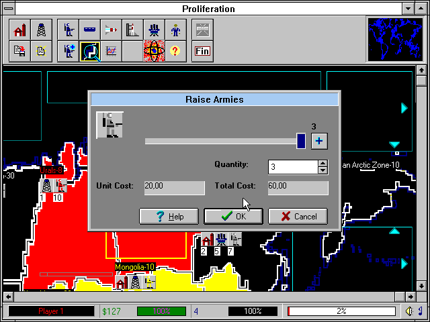Select the Urals-8 territory label
The width and height of the screenshot is (430, 322).
click(52, 170)
